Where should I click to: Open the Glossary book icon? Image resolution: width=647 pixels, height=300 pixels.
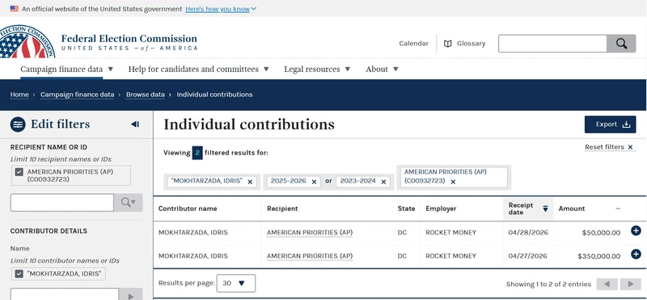click(x=448, y=44)
